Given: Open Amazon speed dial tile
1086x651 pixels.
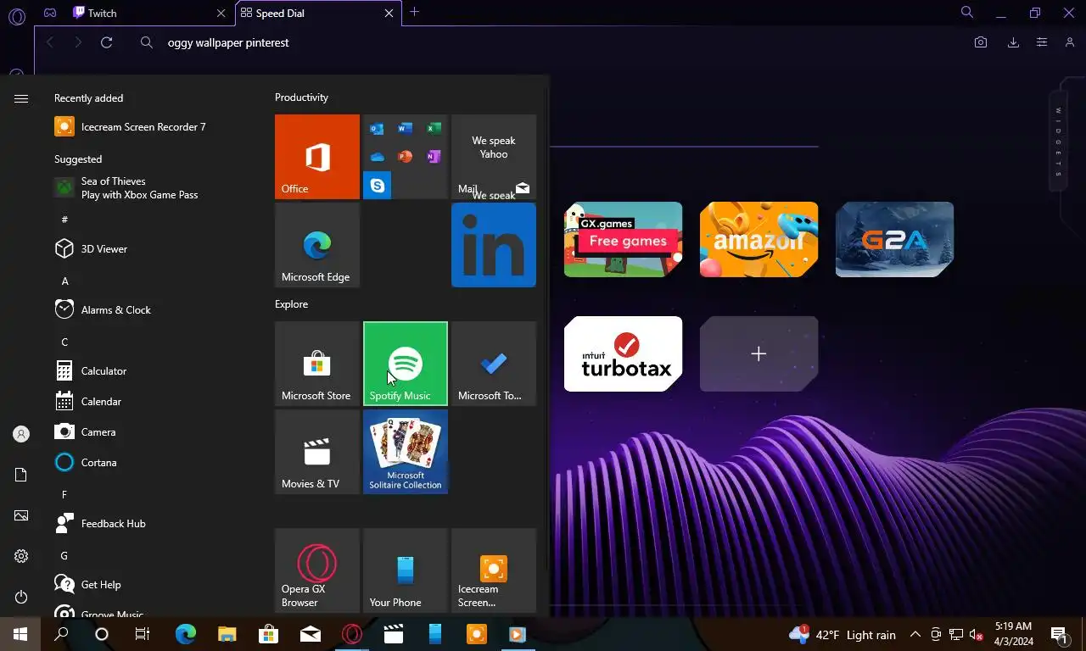Looking at the screenshot, I should 759,239.
